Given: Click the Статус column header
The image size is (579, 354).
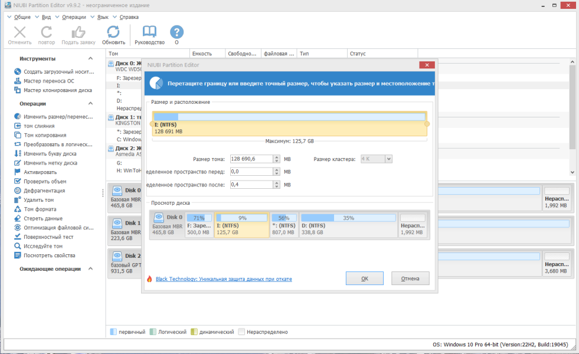Looking at the screenshot, I should tap(382, 54).
